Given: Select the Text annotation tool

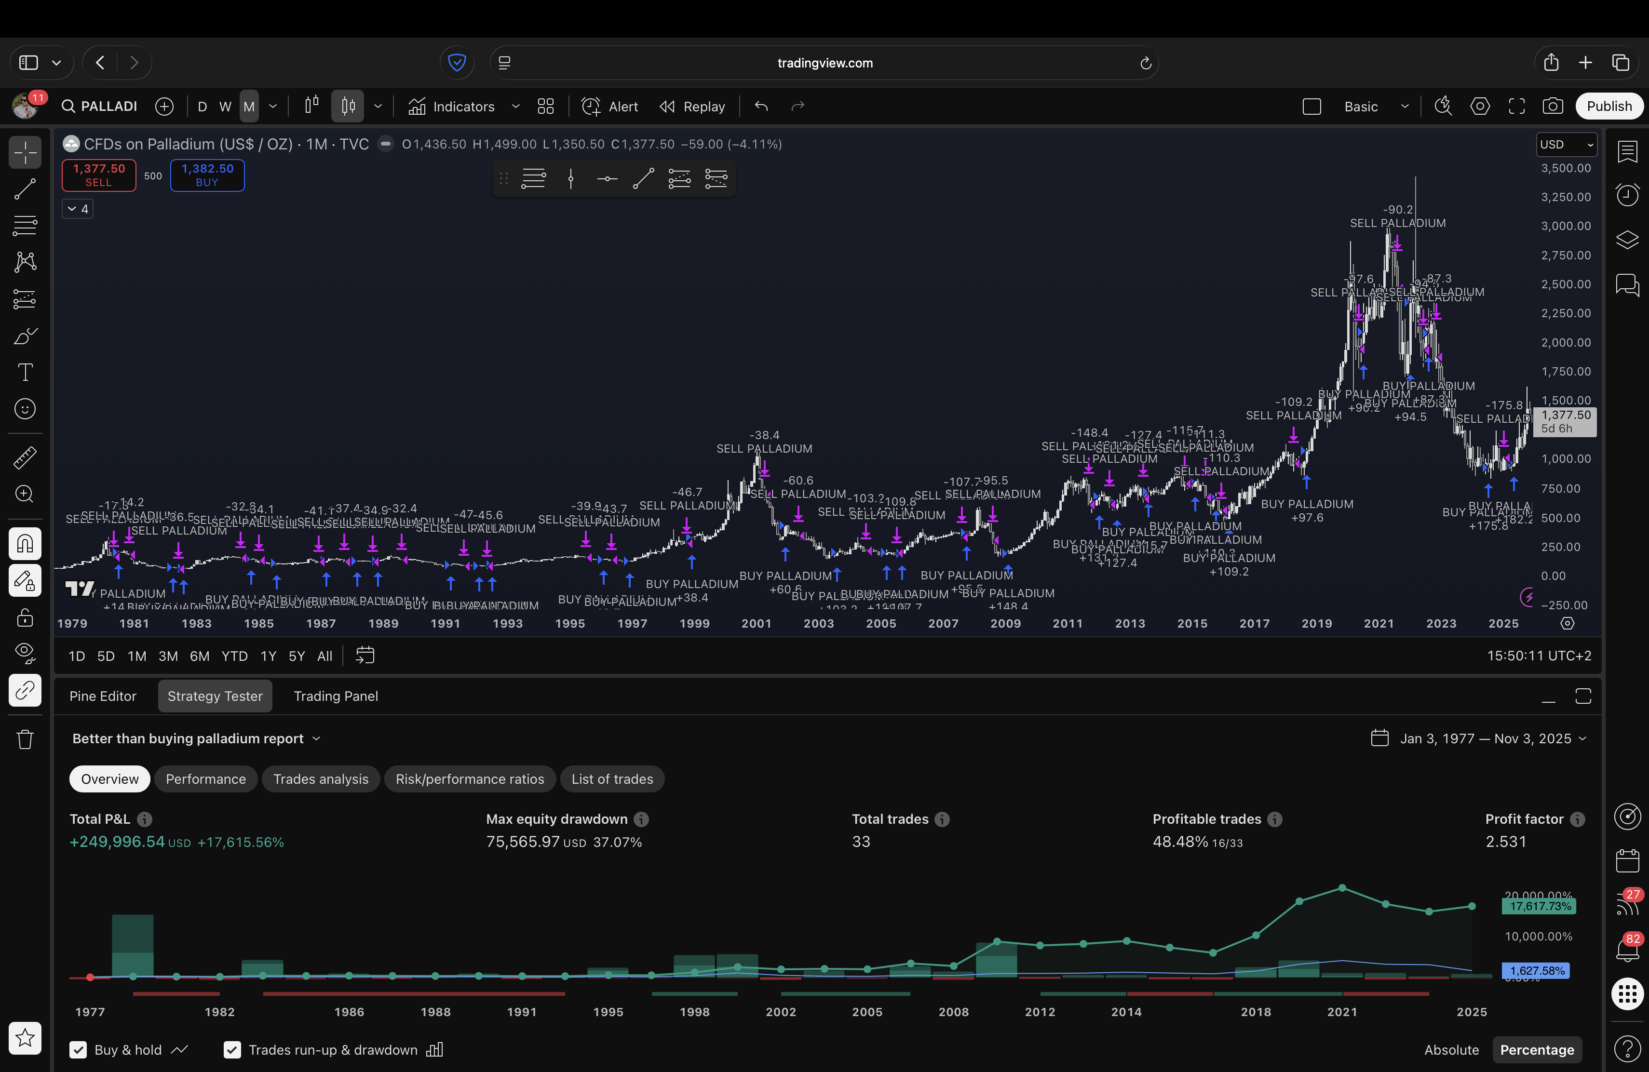Looking at the screenshot, I should (25, 373).
